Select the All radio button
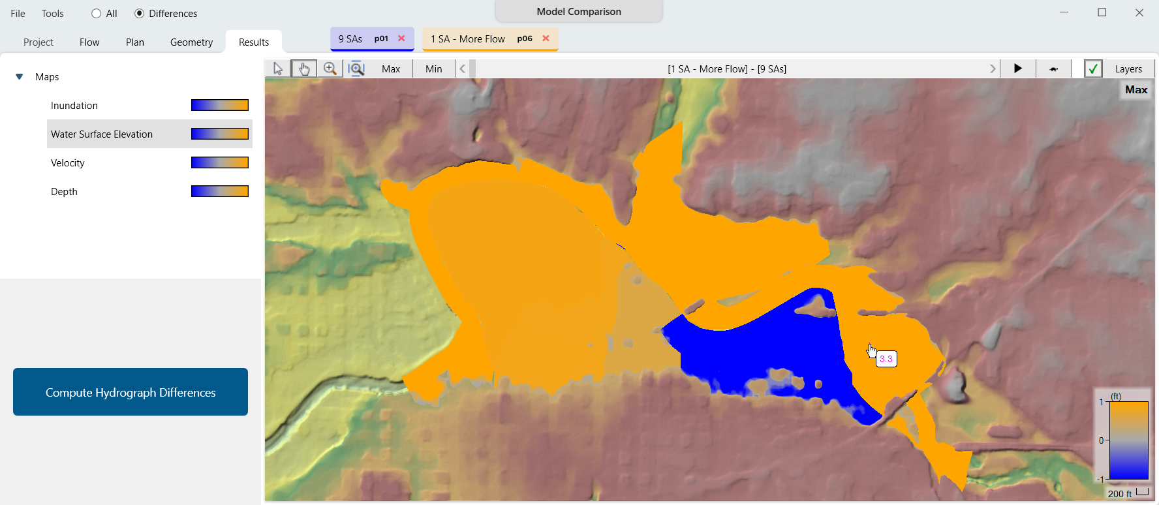1159x505 pixels. click(x=97, y=14)
